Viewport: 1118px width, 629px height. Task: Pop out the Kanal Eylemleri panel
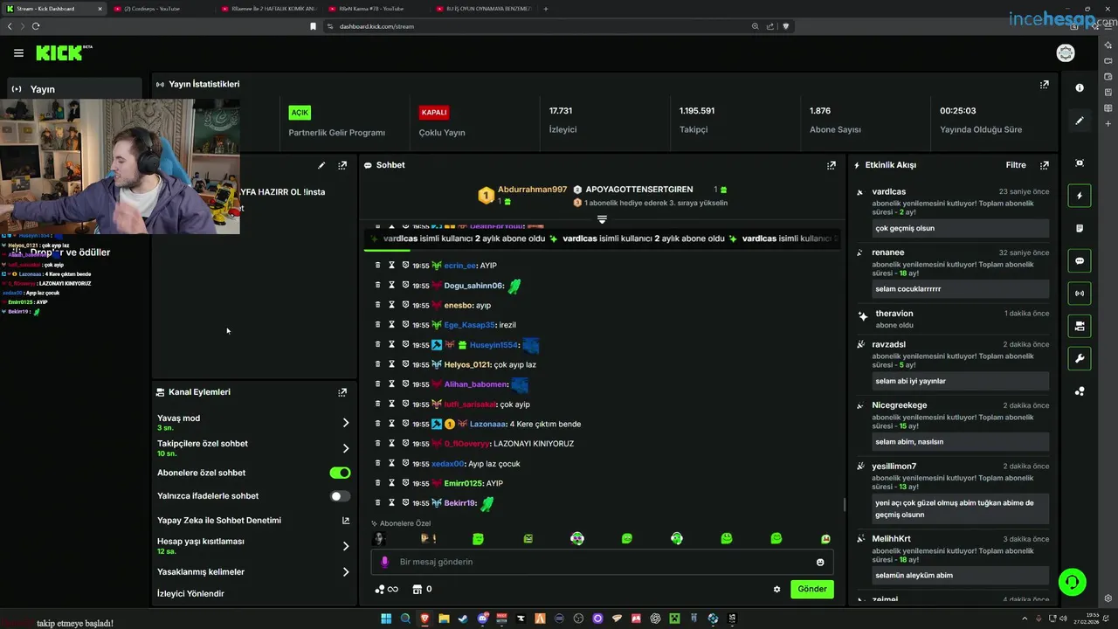click(342, 392)
